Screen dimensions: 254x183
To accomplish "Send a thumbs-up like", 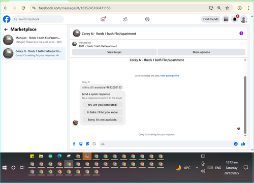I will (243, 144).
